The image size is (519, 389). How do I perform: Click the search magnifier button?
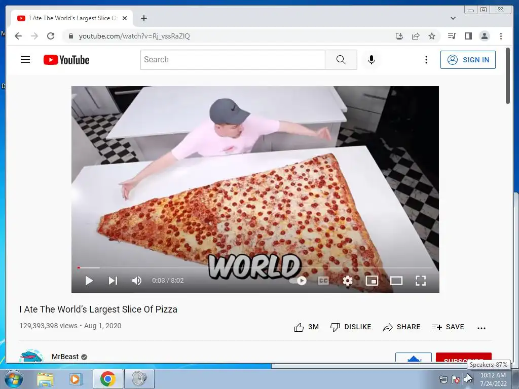tap(341, 60)
